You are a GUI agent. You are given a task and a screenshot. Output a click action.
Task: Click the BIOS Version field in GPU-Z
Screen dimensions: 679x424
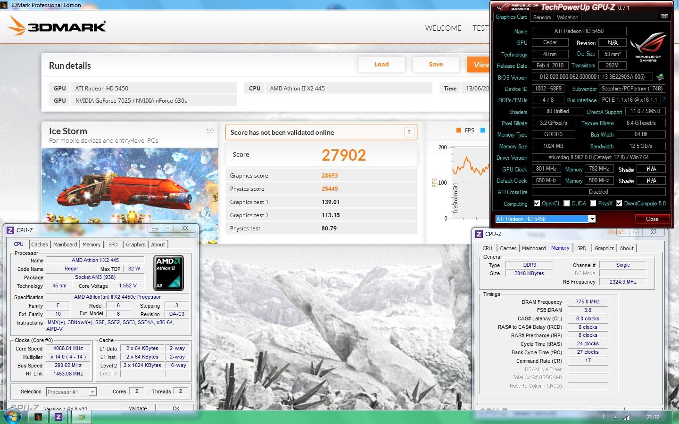point(592,77)
